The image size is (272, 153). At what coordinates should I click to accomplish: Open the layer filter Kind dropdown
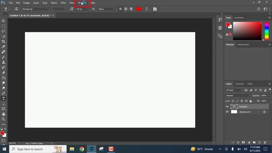234,90
